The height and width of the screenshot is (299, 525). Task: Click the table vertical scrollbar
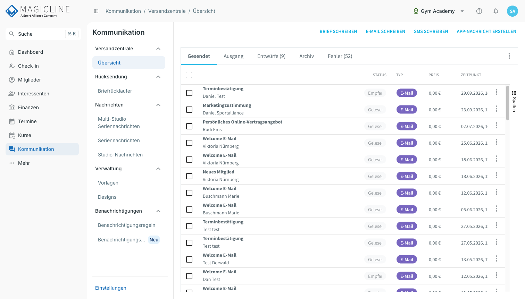(x=508, y=103)
